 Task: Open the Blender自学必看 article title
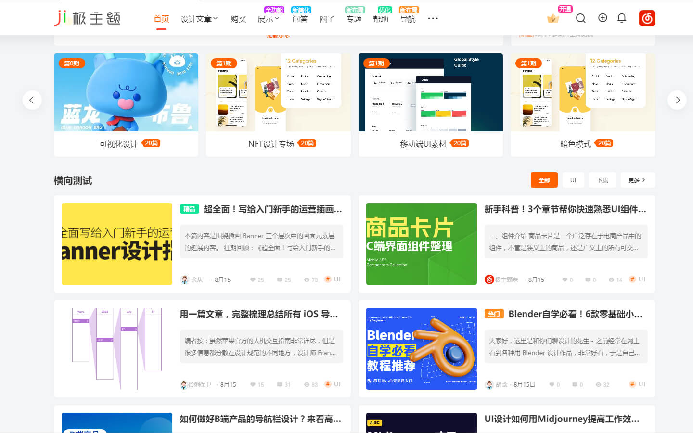pyautogui.click(x=575, y=314)
